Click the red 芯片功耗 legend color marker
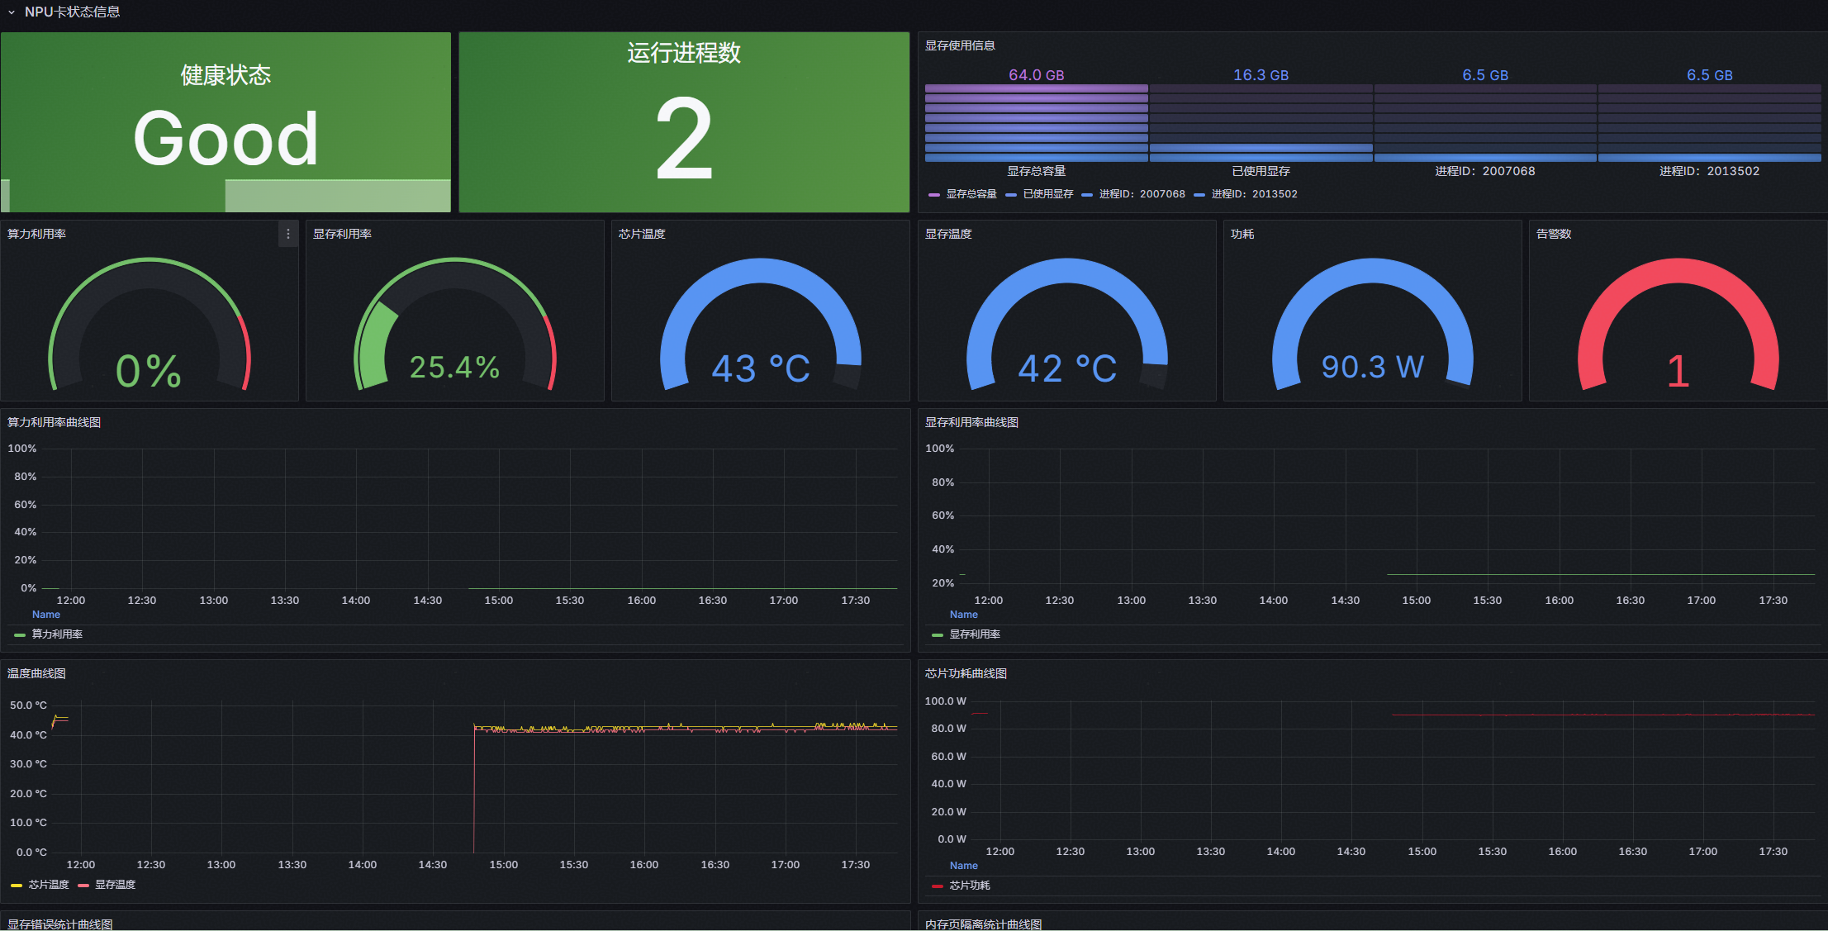Viewport: 1828px width, 931px height. point(937,886)
